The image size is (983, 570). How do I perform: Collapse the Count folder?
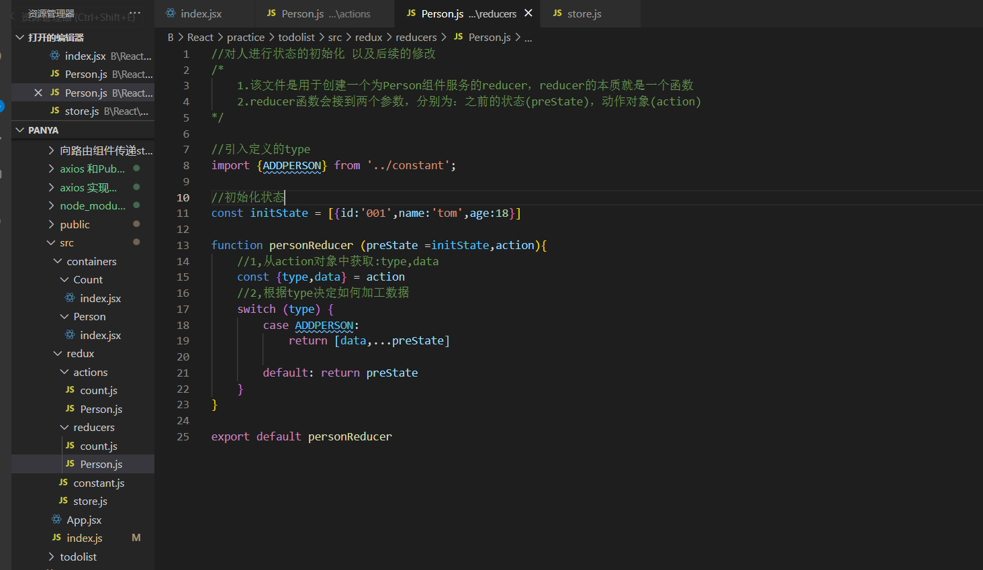[x=83, y=280]
